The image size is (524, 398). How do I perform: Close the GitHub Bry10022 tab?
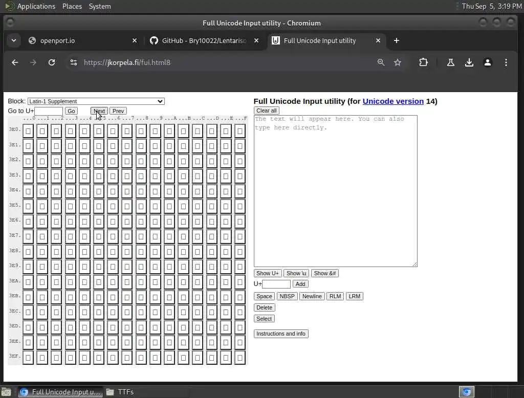coord(256,40)
